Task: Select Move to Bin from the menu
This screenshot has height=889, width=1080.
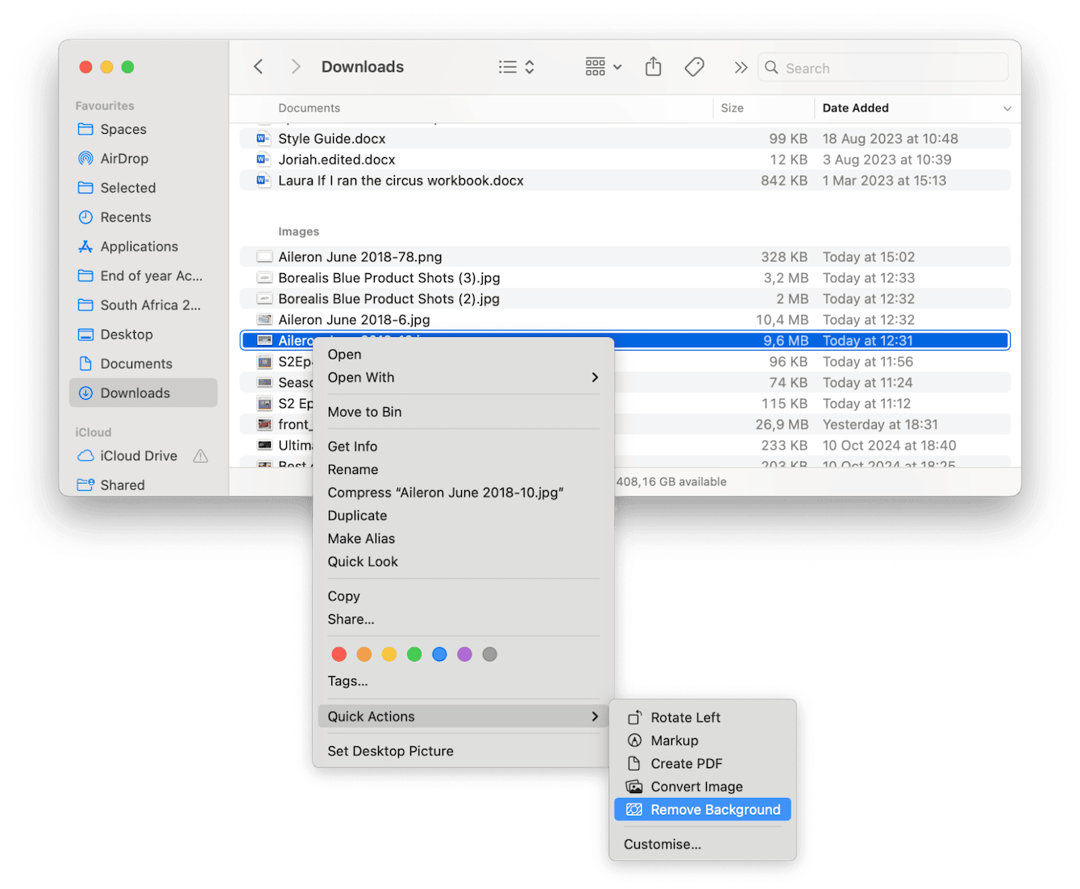Action: [364, 411]
